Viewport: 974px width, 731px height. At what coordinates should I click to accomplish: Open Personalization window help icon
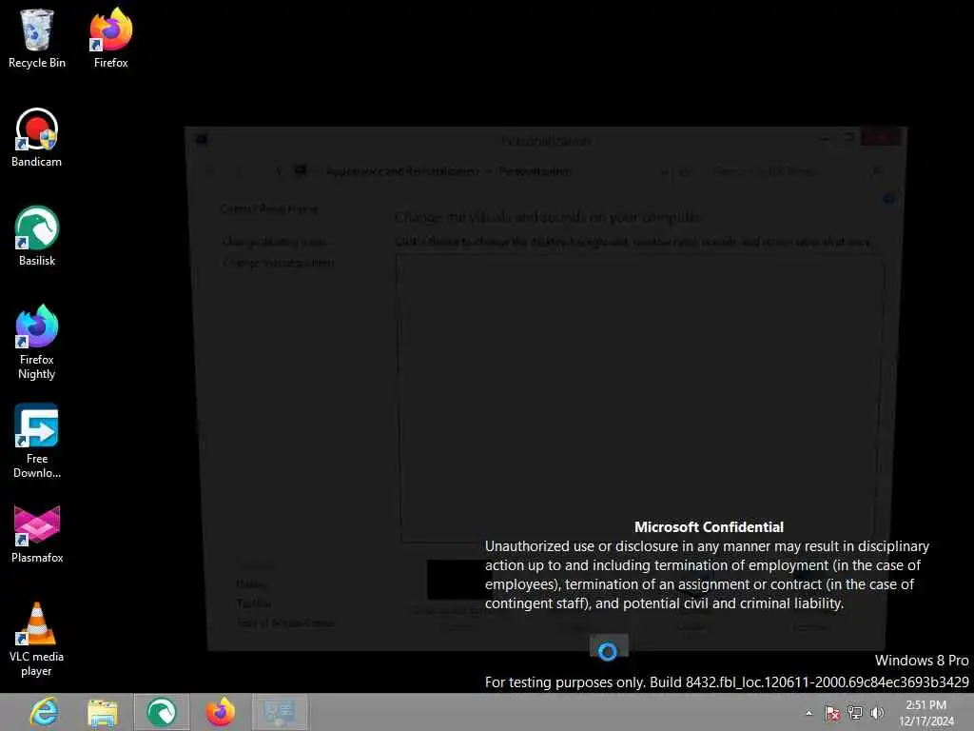coord(889,199)
